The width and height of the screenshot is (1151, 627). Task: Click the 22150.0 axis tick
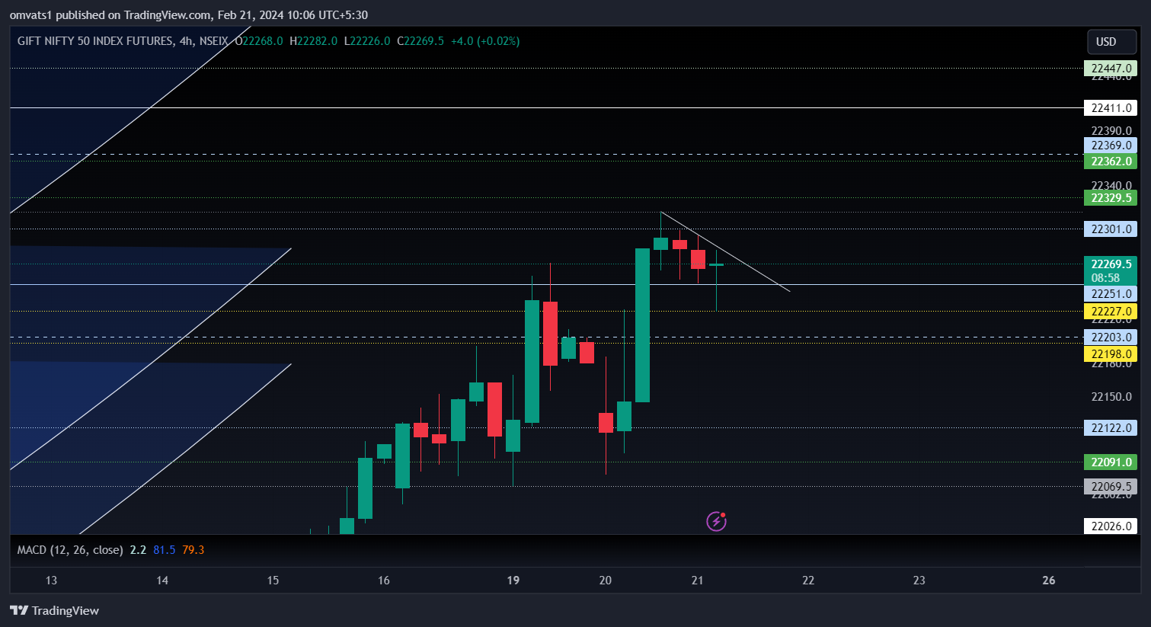pos(1111,397)
